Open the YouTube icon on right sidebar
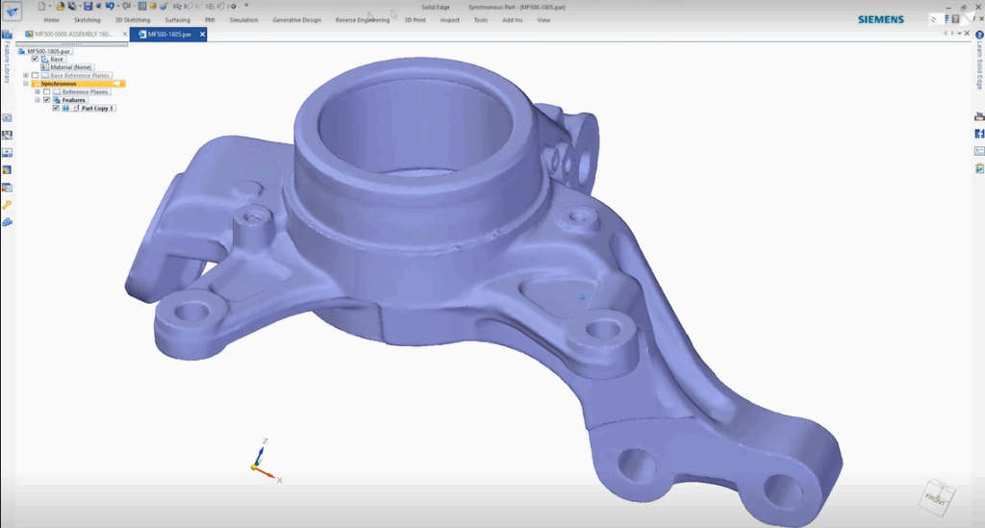 tap(979, 116)
